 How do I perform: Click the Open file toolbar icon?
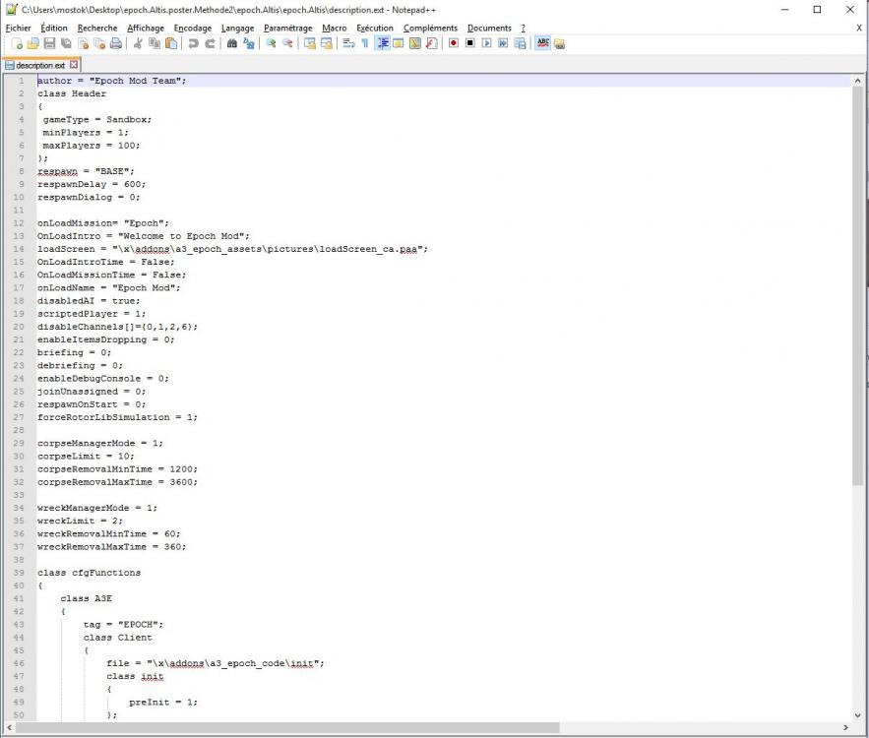pos(32,43)
